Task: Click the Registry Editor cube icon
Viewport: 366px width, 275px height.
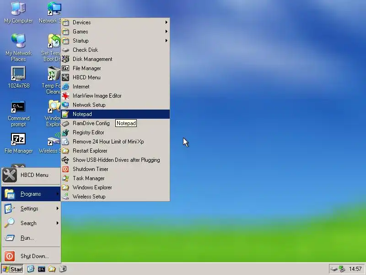Action: (65, 132)
